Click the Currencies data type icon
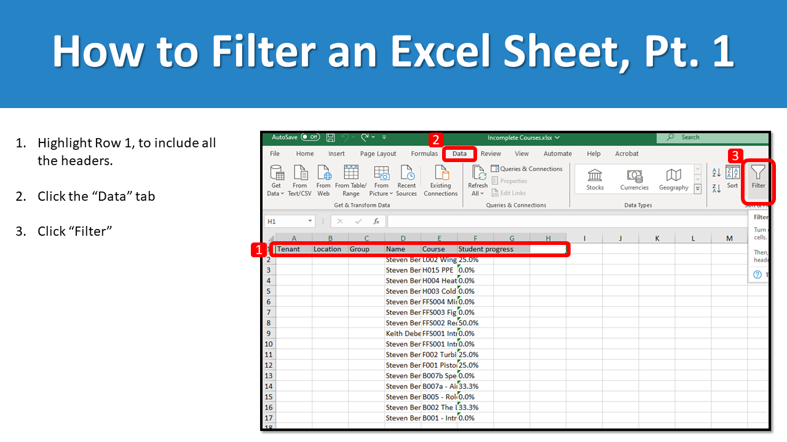The image size is (787, 442). click(x=634, y=179)
